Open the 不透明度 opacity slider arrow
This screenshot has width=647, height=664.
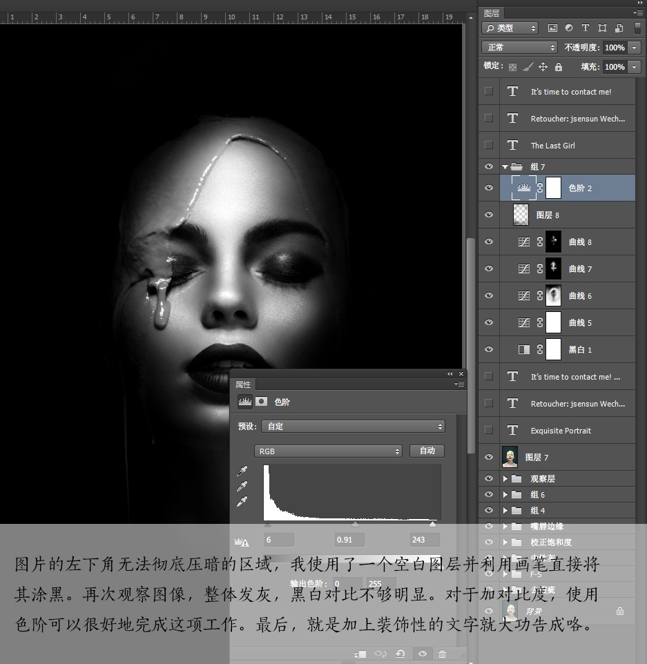[635, 48]
